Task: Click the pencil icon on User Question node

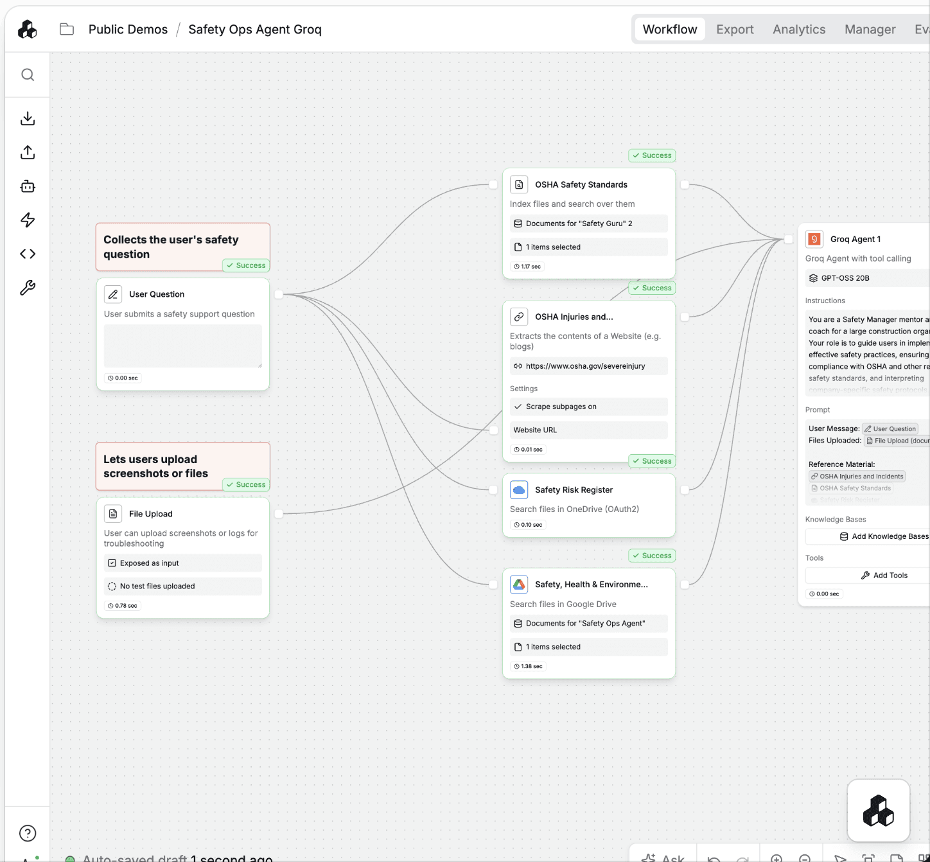Action: click(x=113, y=294)
